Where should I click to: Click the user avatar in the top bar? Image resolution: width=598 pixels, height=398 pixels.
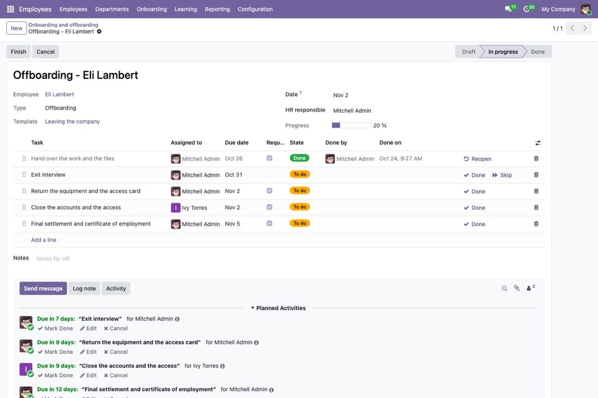(586, 9)
